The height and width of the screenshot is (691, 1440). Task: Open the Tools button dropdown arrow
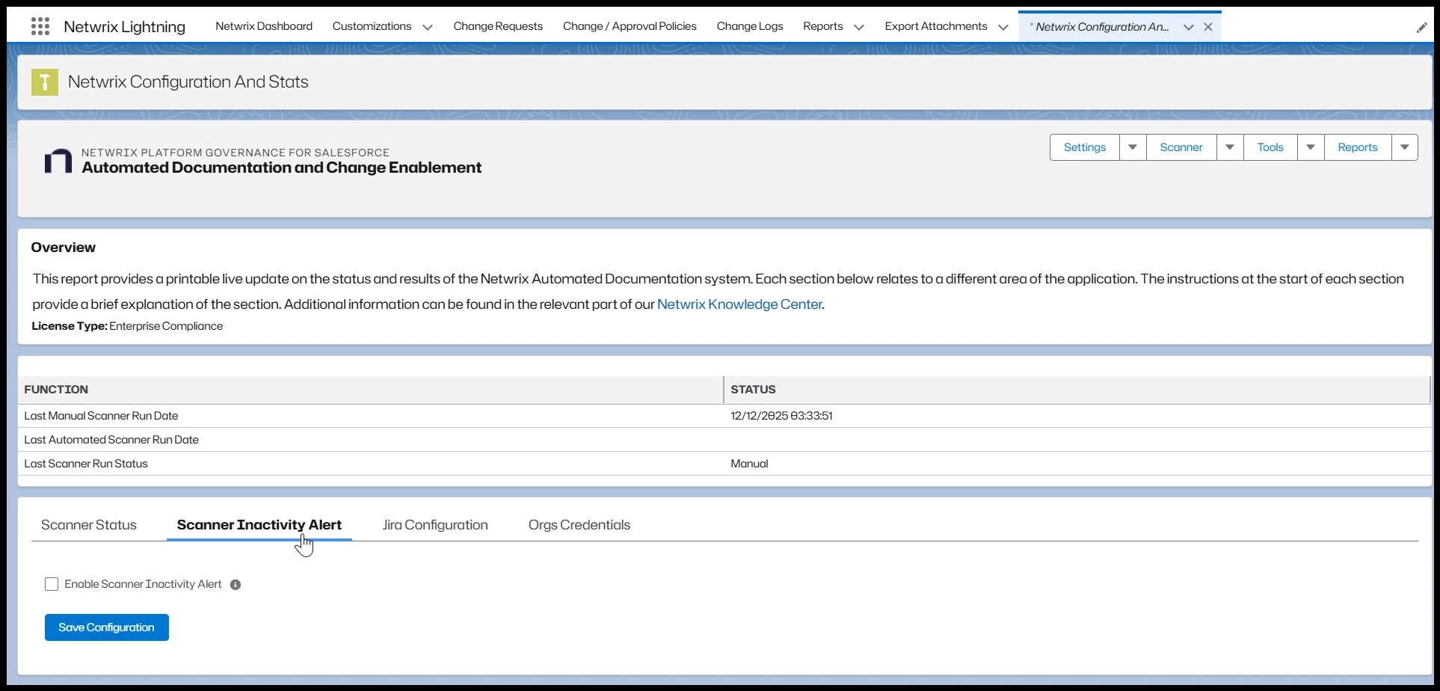pyautogui.click(x=1311, y=147)
